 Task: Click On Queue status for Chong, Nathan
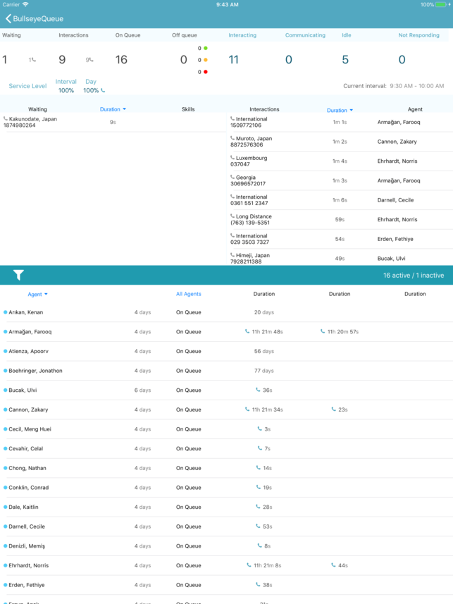(188, 468)
